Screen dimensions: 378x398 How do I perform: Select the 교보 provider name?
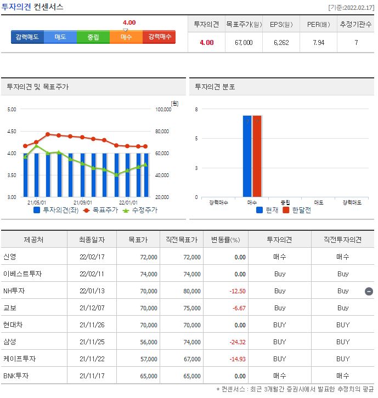(10, 308)
